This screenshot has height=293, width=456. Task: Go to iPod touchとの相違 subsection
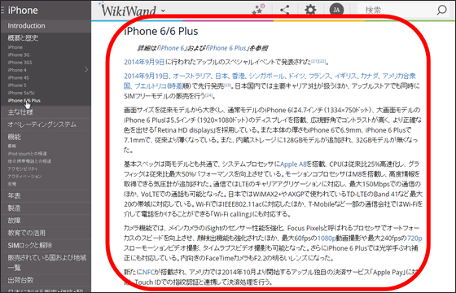pyautogui.click(x=27, y=154)
